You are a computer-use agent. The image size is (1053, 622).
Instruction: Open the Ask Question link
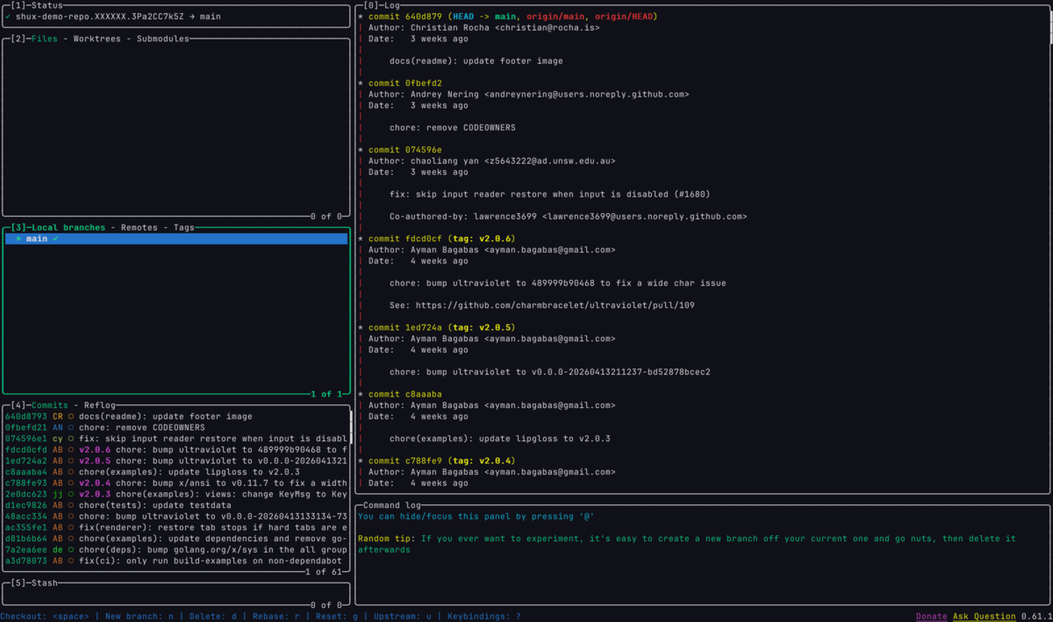[x=985, y=617]
